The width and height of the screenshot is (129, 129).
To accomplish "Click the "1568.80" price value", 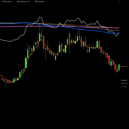I will click(124, 80).
